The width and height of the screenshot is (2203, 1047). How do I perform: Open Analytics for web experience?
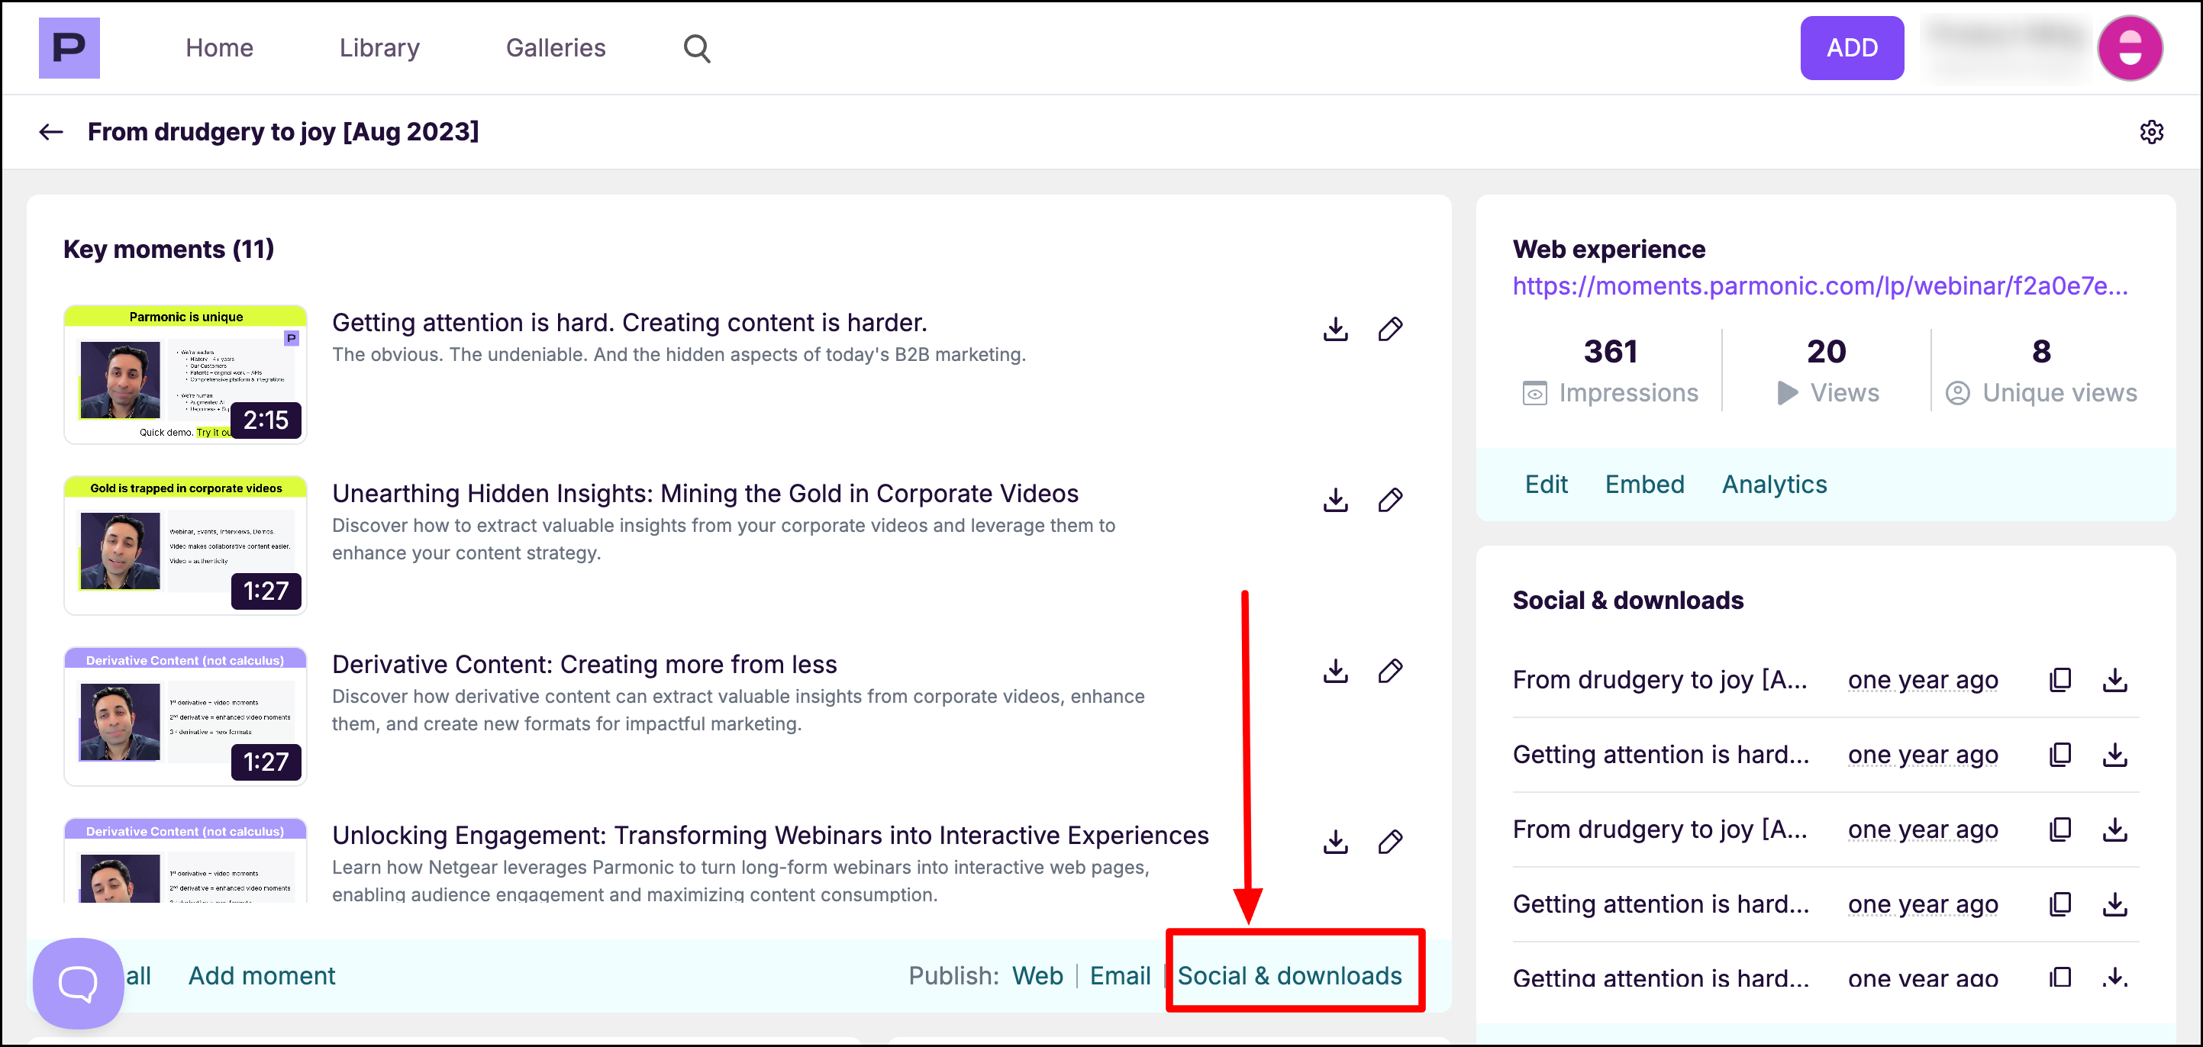click(x=1775, y=485)
